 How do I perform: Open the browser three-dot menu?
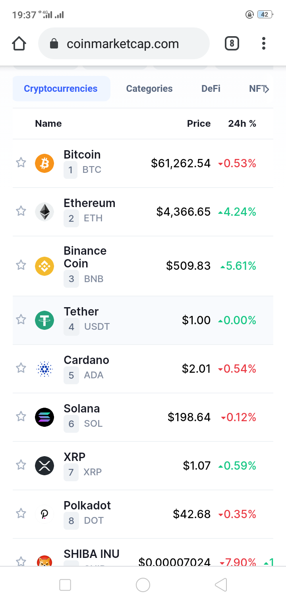point(263,43)
